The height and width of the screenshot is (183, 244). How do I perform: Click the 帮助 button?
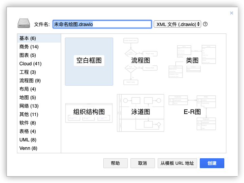pyautogui.click(x=116, y=163)
